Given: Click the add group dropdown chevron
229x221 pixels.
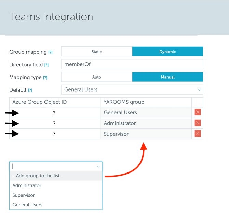Looking at the screenshot, I should click(98, 166).
